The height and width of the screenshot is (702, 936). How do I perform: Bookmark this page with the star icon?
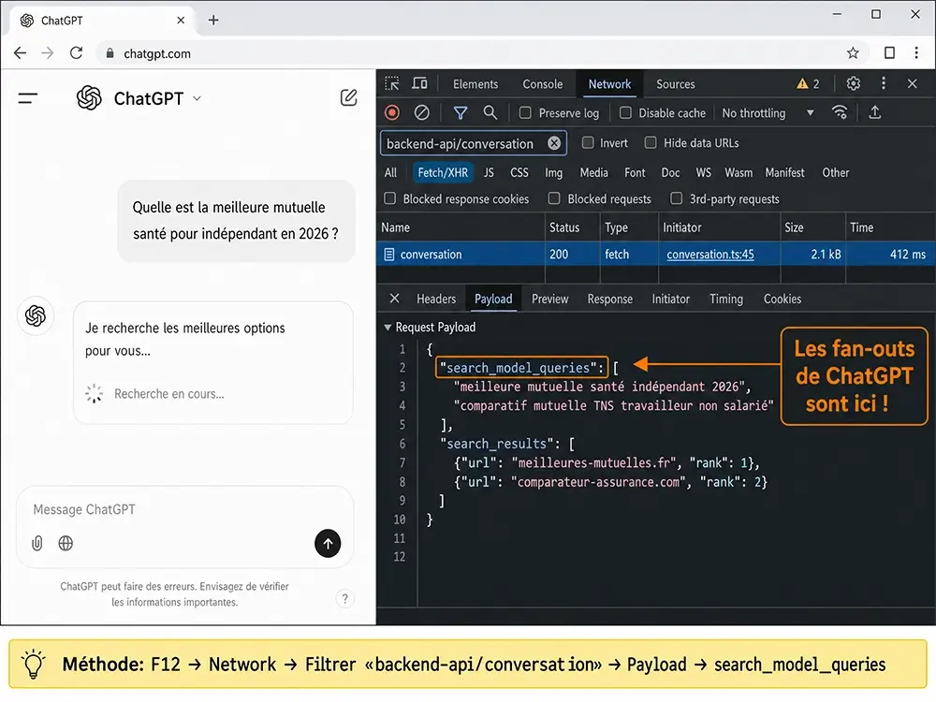pyautogui.click(x=853, y=53)
